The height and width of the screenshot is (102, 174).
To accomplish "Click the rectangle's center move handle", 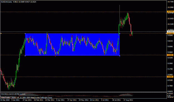I will 72,45.
